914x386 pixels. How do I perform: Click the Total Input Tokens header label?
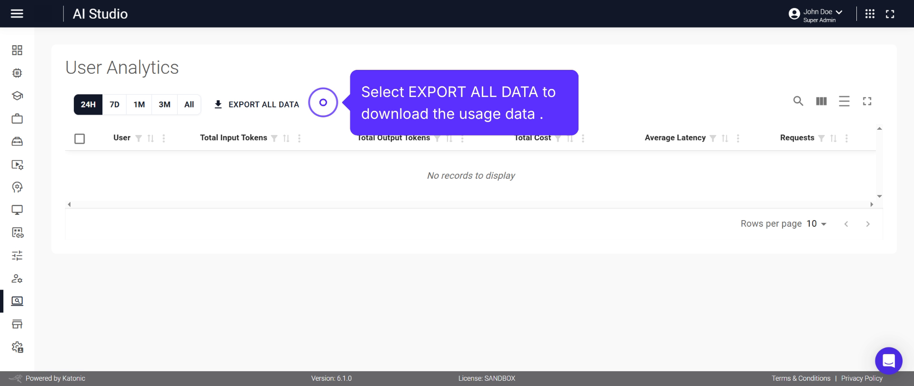point(233,138)
